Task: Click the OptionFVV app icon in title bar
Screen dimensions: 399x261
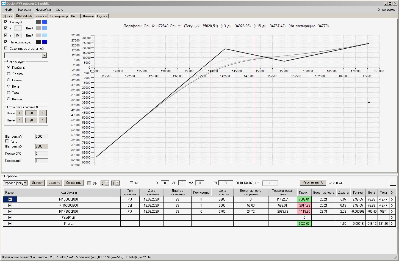Action: click(4, 3)
